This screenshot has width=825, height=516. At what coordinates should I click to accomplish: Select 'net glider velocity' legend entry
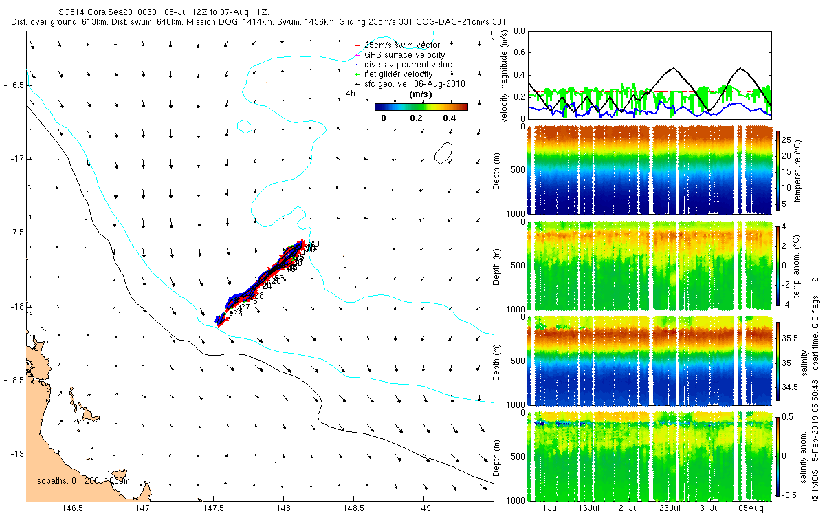click(x=398, y=74)
